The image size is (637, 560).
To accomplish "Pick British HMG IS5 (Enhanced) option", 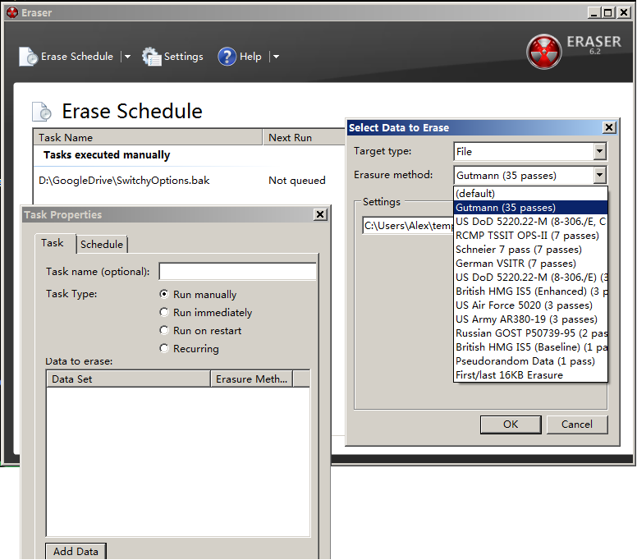I will click(530, 291).
